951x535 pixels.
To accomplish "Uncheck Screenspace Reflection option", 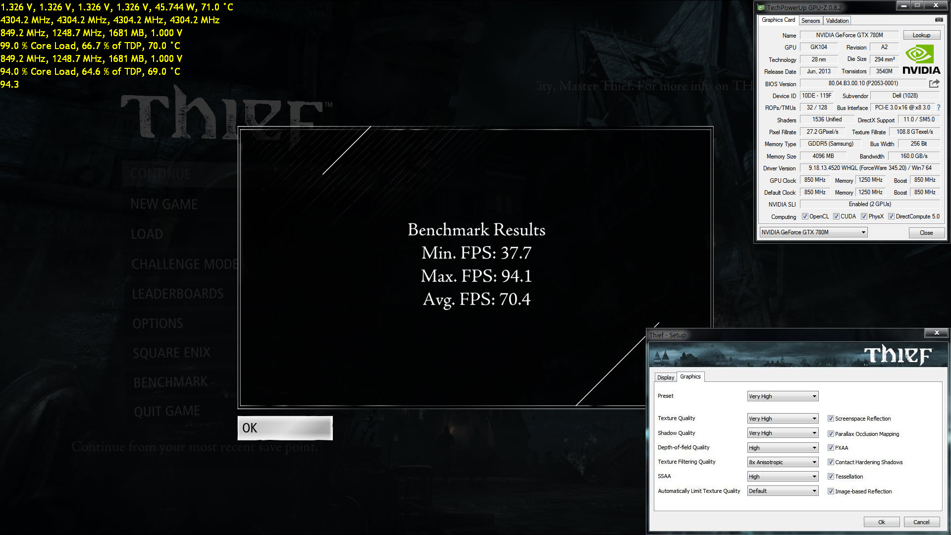I will pyautogui.click(x=831, y=419).
